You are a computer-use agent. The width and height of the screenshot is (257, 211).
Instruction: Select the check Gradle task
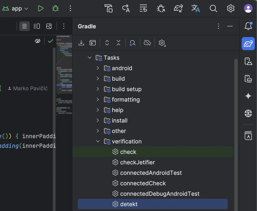click(x=153, y=152)
